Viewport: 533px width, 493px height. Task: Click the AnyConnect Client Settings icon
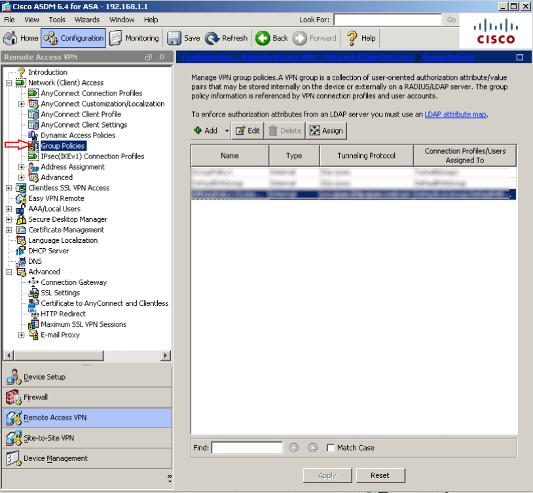point(33,125)
